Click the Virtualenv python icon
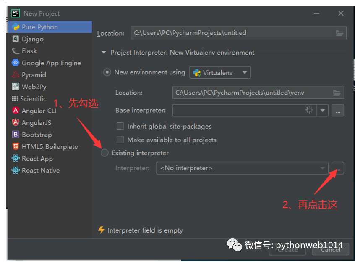The height and width of the screenshot is (262, 355). [197, 73]
